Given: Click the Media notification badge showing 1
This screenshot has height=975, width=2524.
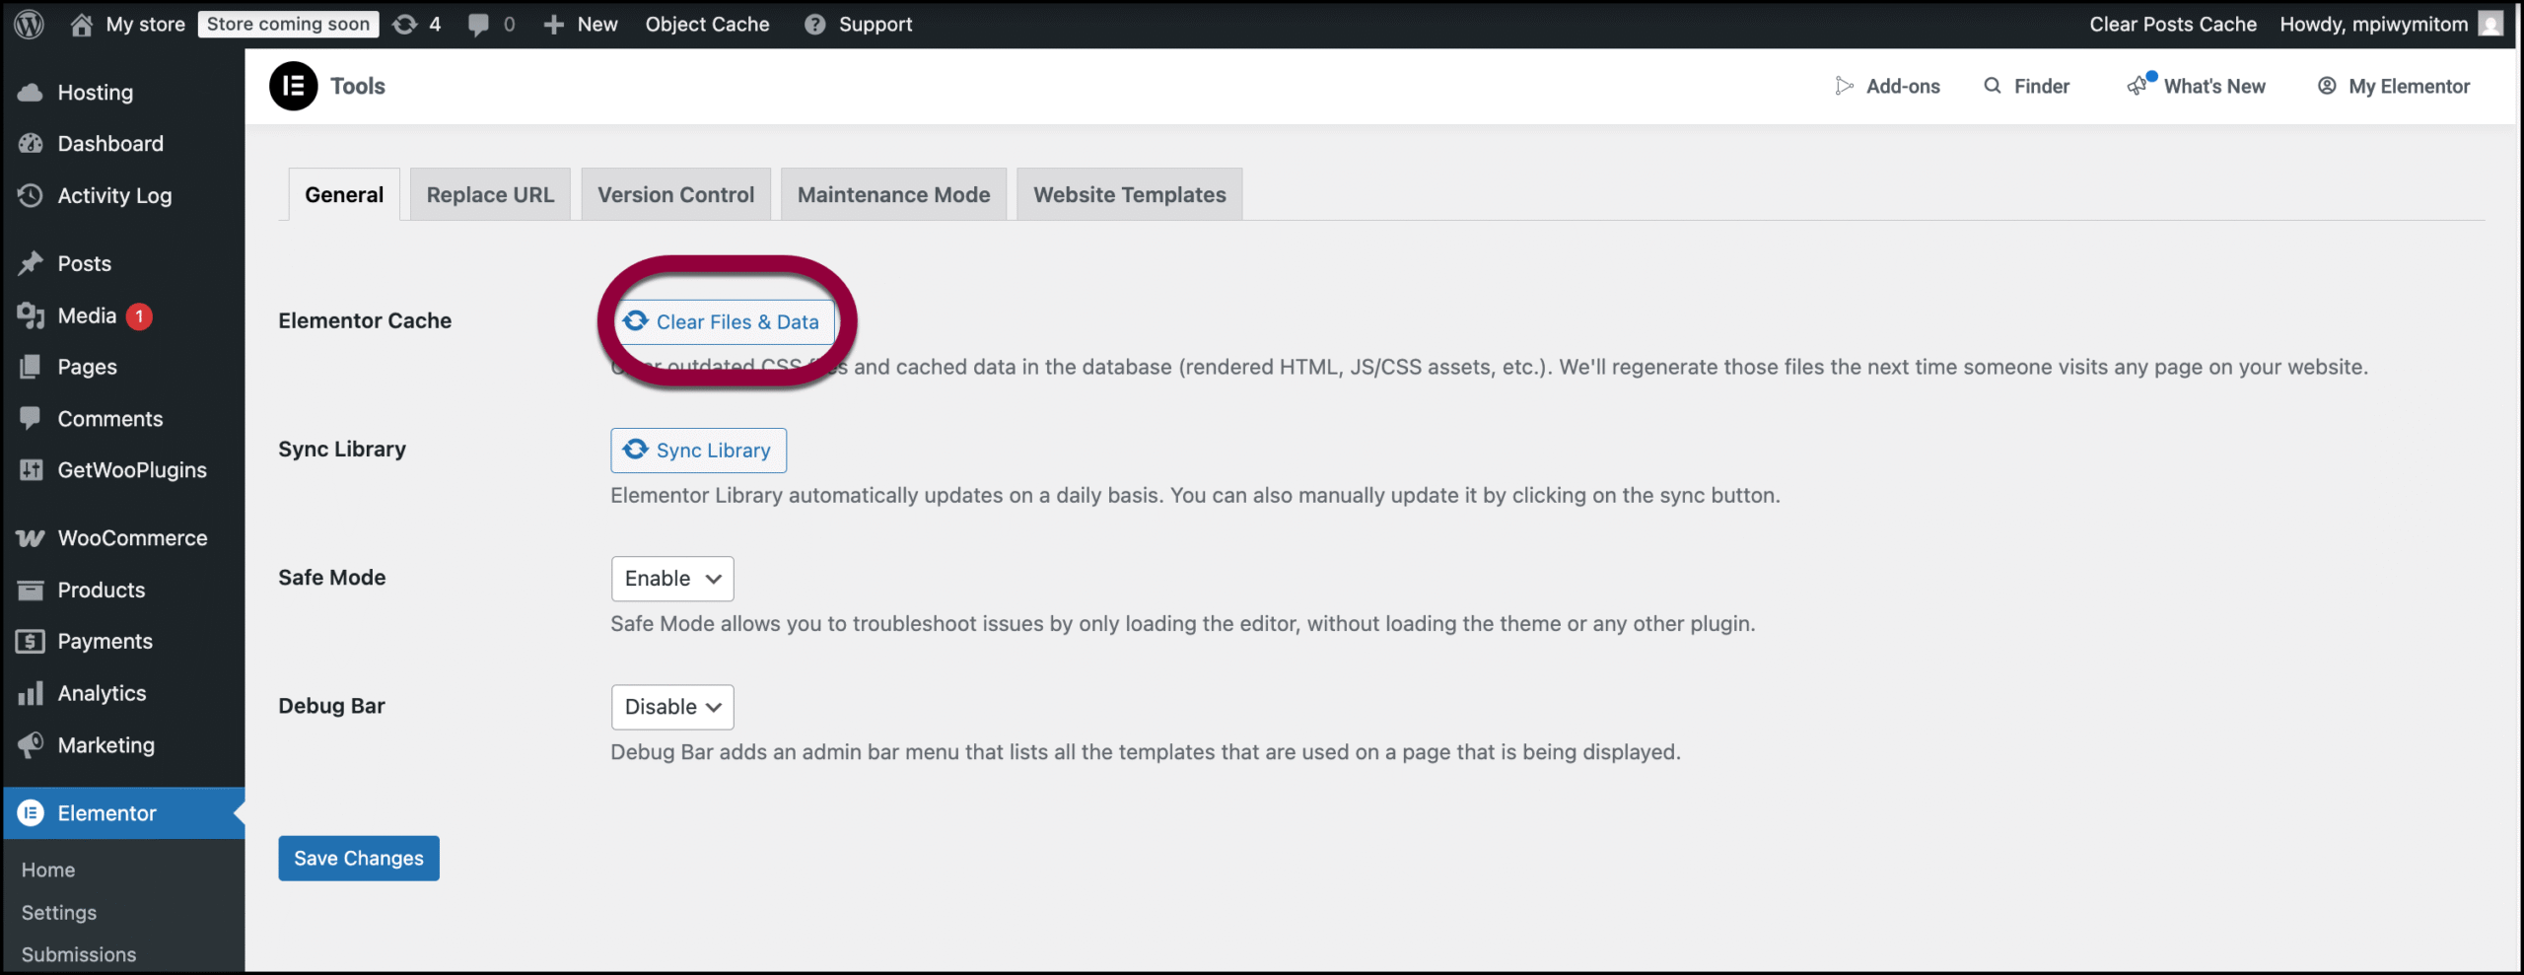Looking at the screenshot, I should (139, 316).
